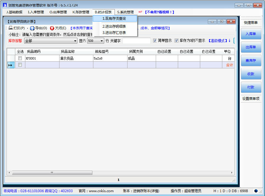
Task: Click the 官网：www.cnkis.com status text
Action: (x=96, y=191)
